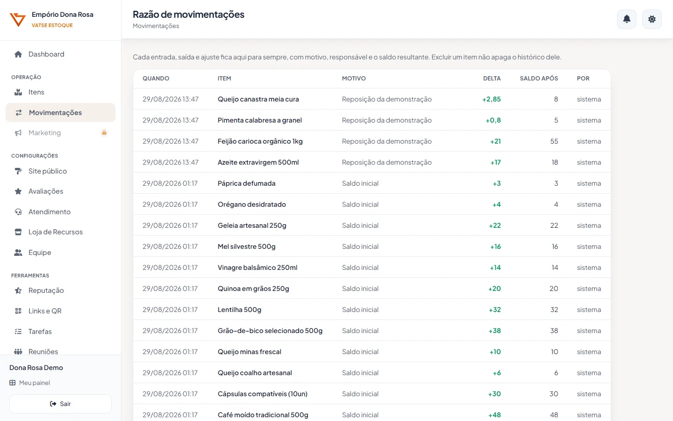Viewport: 673px width, 421px height.
Task: Click the POR column header
Action: pyautogui.click(x=583, y=79)
